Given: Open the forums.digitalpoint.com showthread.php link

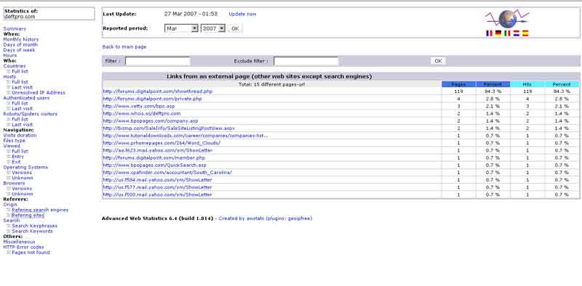Looking at the screenshot, I should point(157,91).
